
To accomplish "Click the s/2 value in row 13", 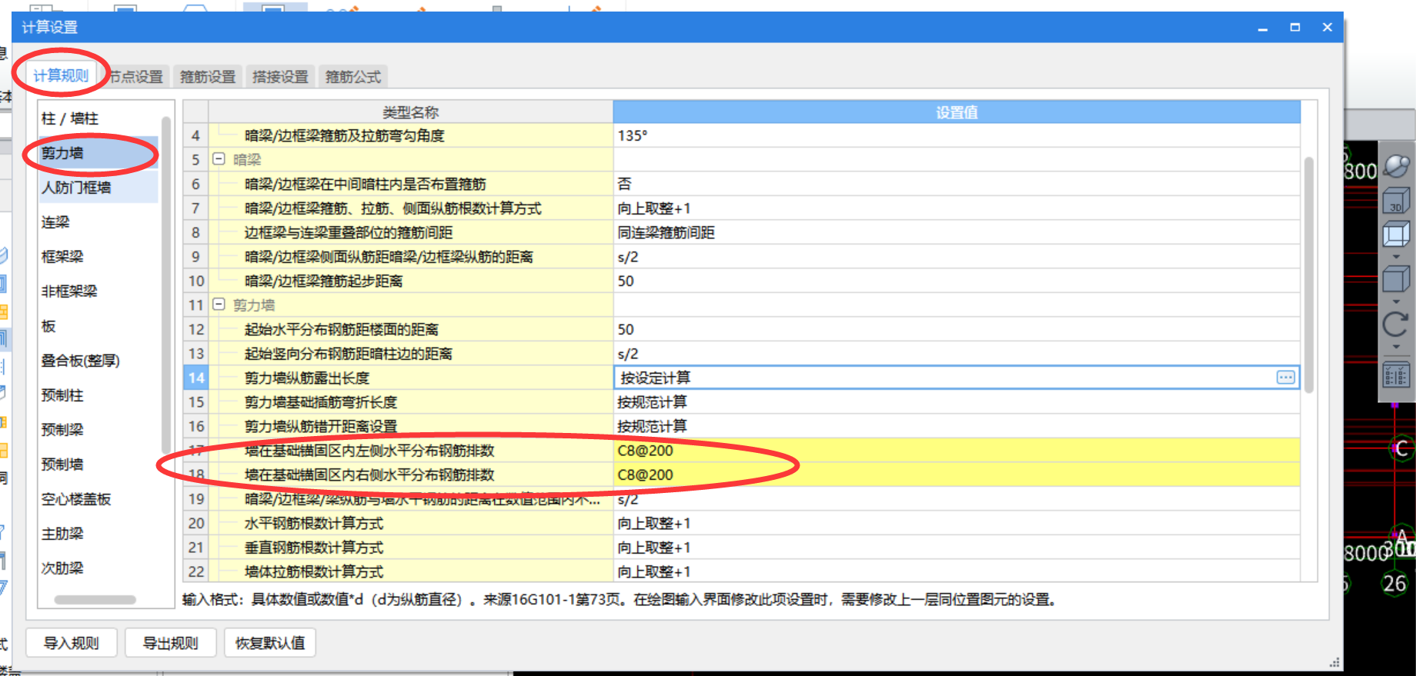I will (957, 354).
